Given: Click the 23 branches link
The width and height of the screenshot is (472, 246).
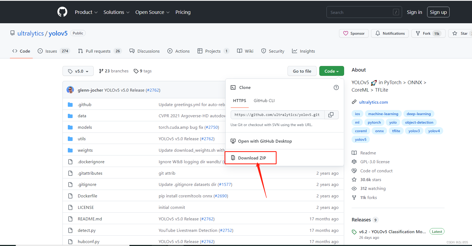Looking at the screenshot, I should [x=114, y=71].
